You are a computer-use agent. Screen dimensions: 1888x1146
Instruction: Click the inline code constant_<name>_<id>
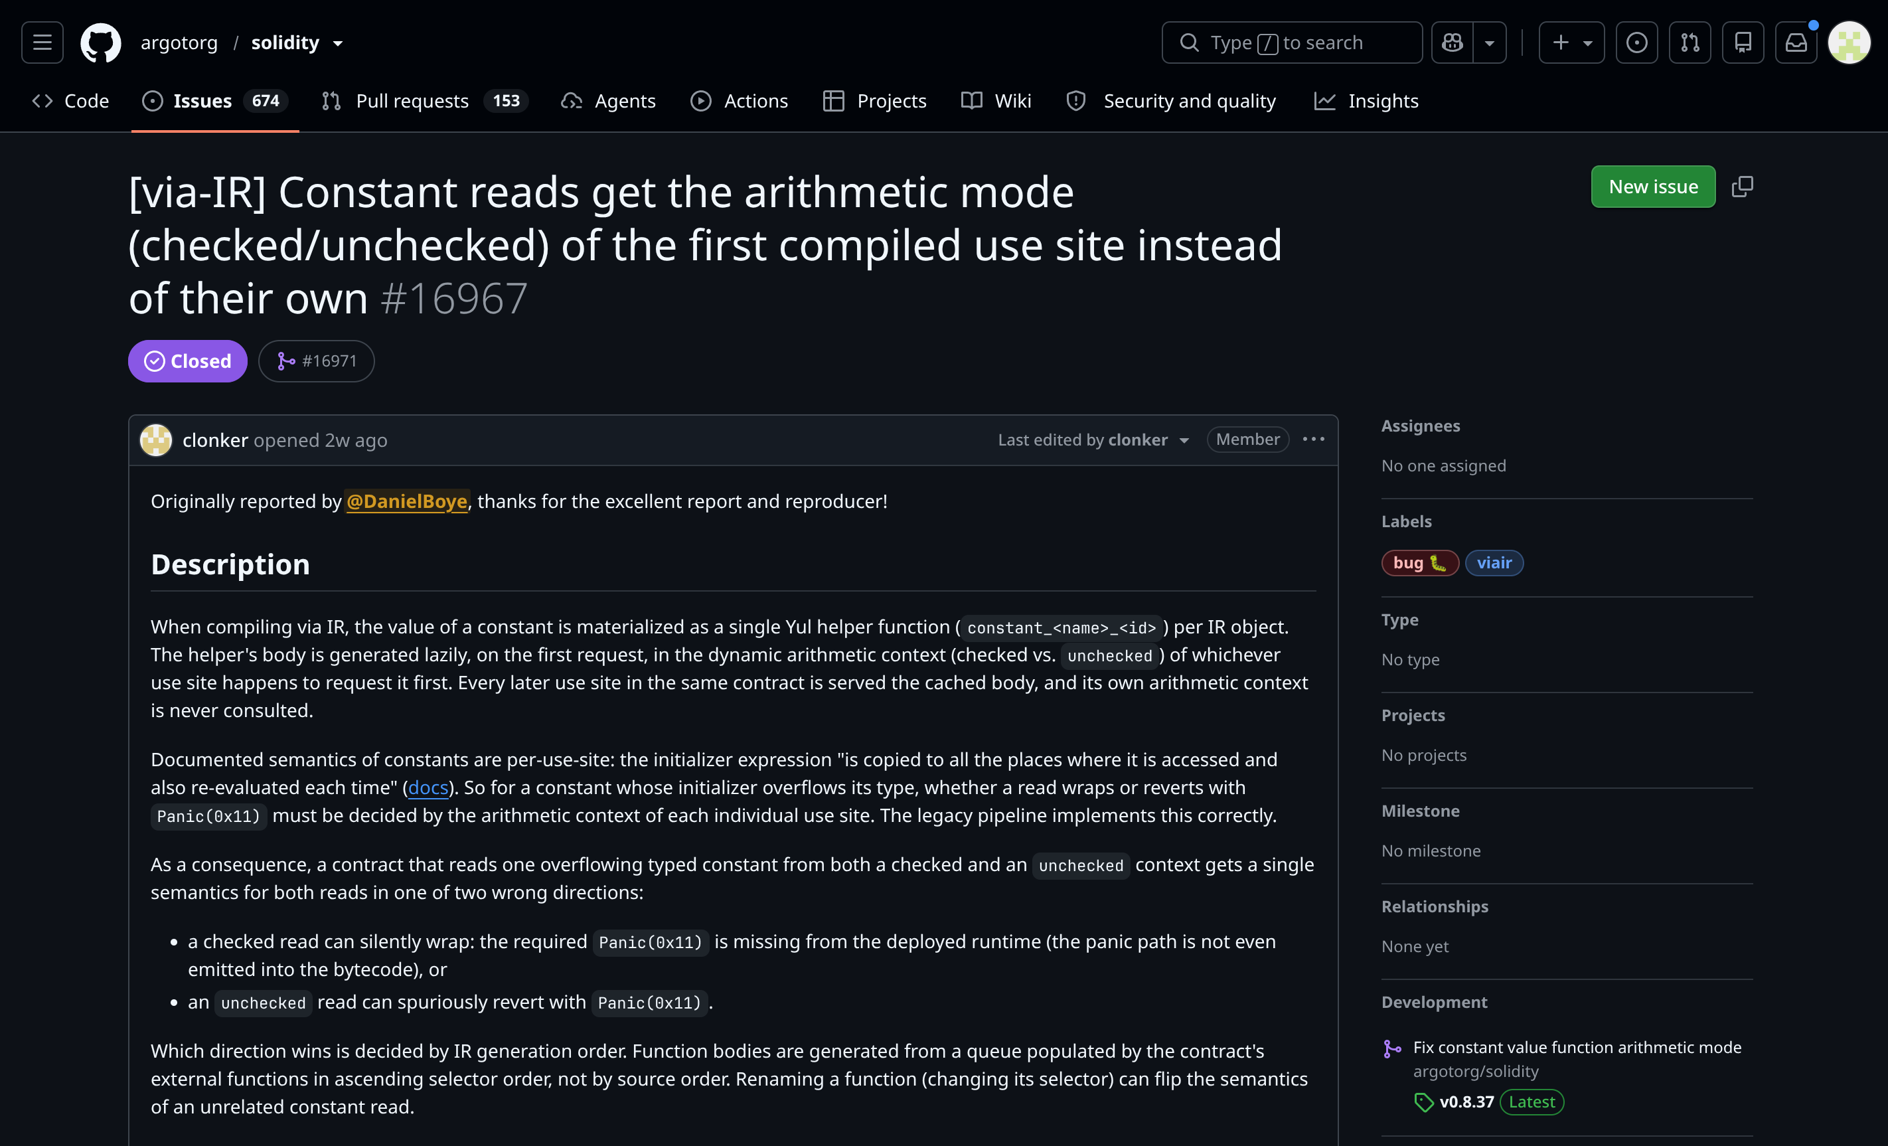(1062, 628)
